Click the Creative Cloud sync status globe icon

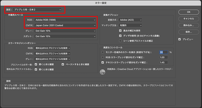pyautogui.click(x=103, y=72)
